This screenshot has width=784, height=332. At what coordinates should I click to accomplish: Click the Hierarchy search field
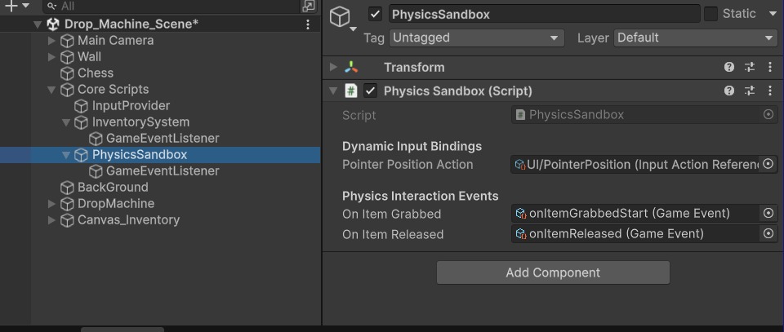point(171,6)
